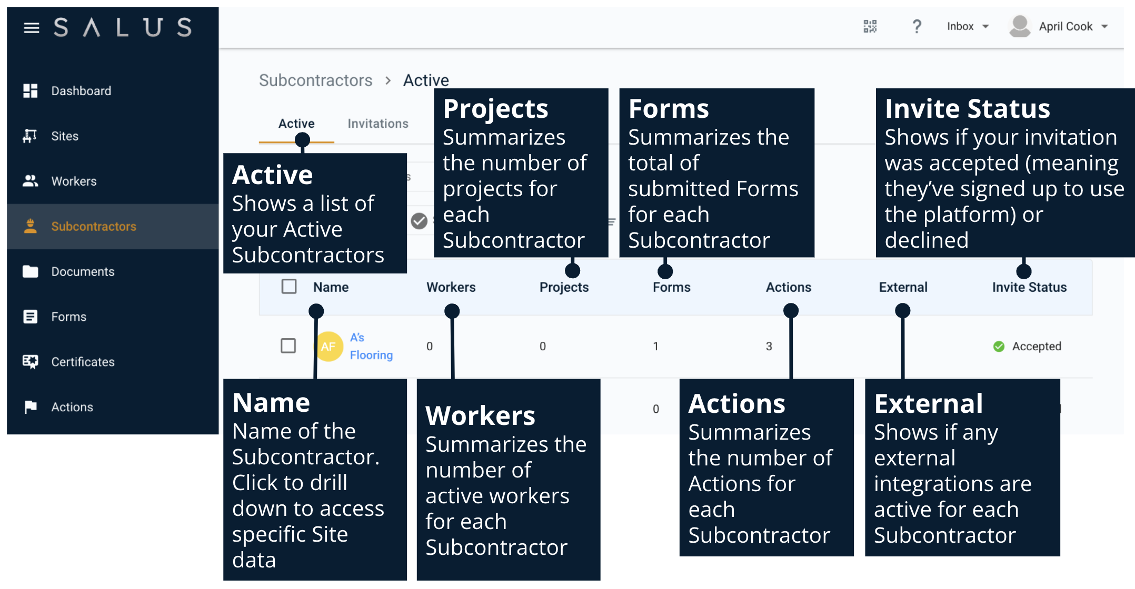Image resolution: width=1135 pixels, height=589 pixels.
Task: Click the AF avatar thumbnail
Action: tap(330, 347)
